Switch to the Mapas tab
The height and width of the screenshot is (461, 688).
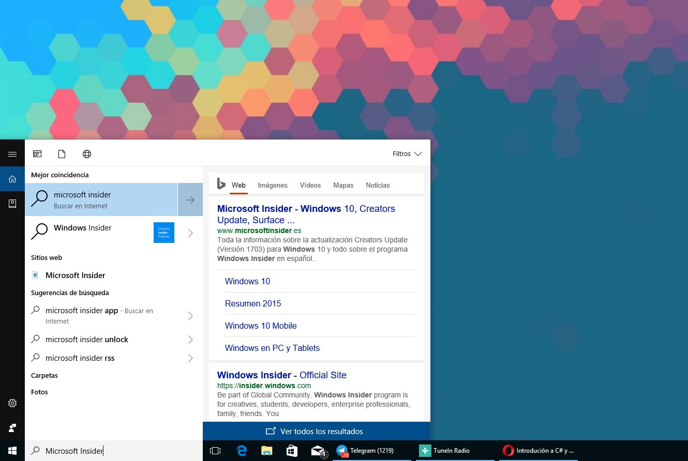coord(343,185)
